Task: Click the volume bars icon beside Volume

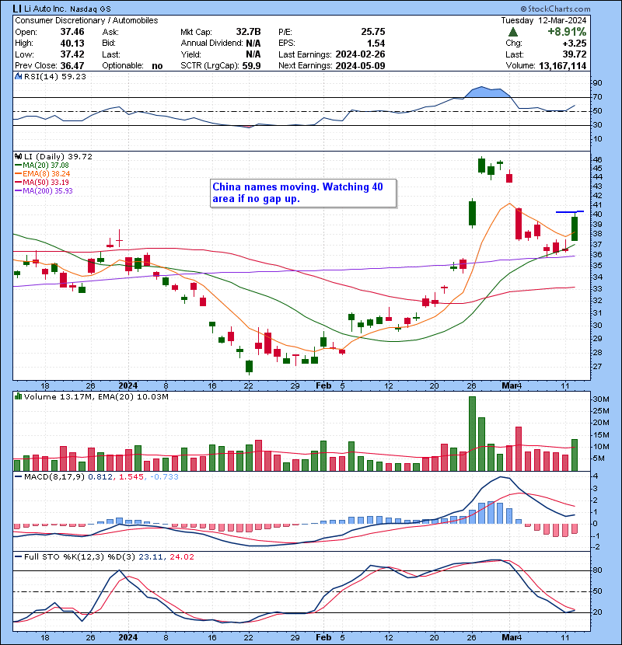Action: click(18, 396)
